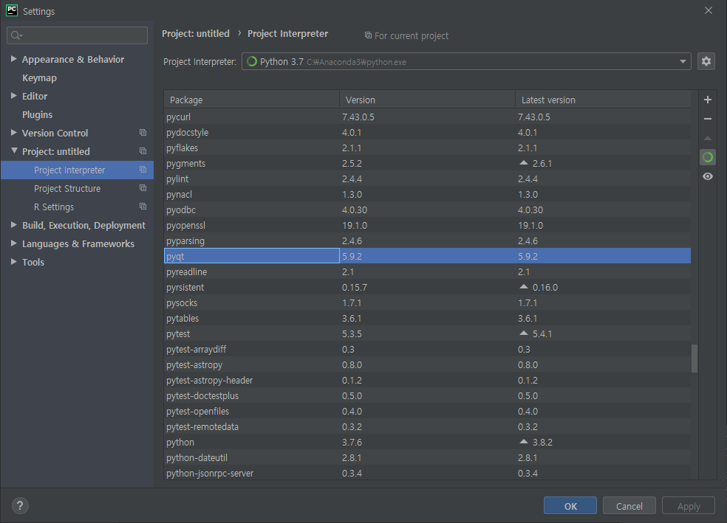Click the Apply button
Image resolution: width=727 pixels, height=523 pixels.
tap(689, 506)
